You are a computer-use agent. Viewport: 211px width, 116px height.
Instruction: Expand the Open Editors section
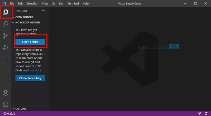24,17
